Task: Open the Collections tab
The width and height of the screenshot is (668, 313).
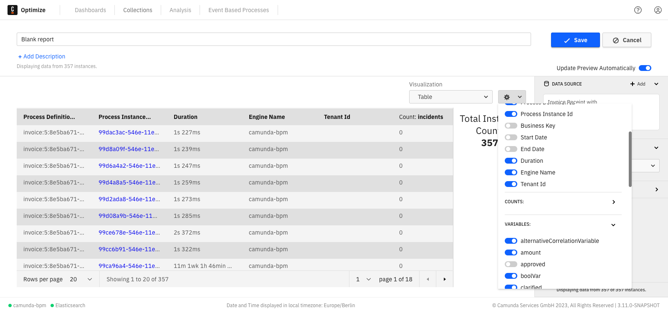Action: [138, 10]
